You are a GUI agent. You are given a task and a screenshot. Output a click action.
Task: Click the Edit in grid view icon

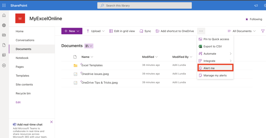(x=111, y=31)
